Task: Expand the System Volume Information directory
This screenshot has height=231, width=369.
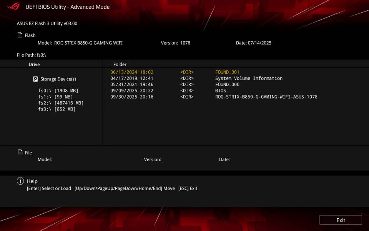Action: click(x=248, y=78)
